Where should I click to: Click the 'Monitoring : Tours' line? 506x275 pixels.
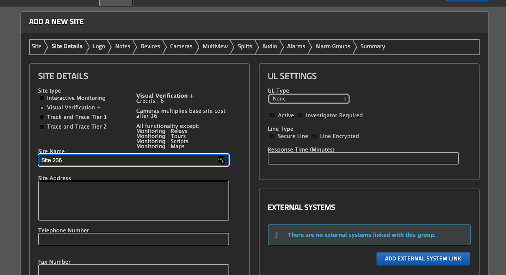161,136
